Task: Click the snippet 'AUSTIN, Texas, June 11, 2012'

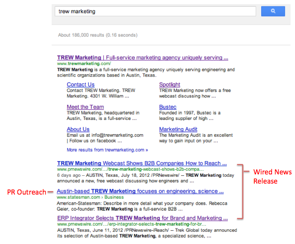Action: coord(147,233)
